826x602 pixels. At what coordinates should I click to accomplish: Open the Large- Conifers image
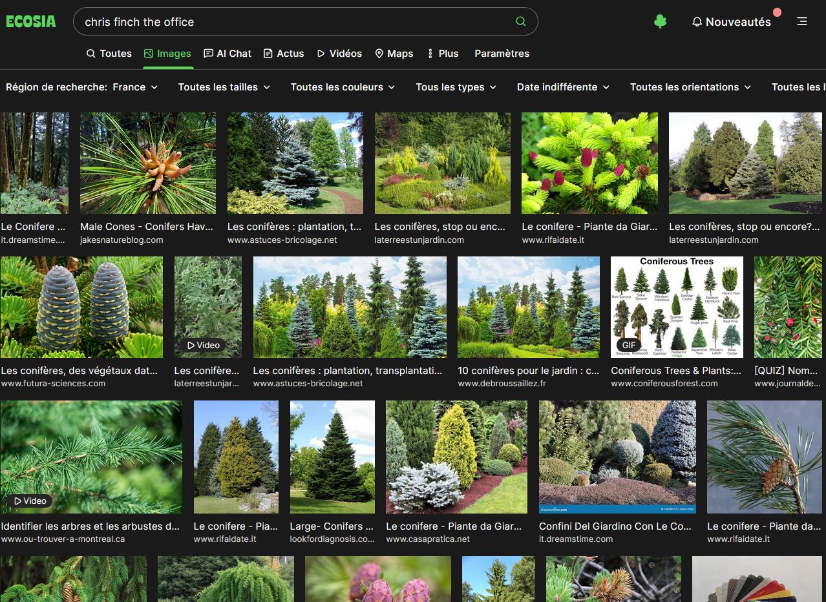[x=332, y=457]
